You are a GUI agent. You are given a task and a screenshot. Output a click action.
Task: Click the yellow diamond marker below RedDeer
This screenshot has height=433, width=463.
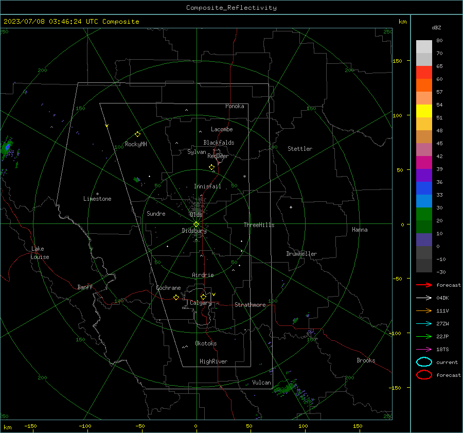pyautogui.click(x=211, y=167)
